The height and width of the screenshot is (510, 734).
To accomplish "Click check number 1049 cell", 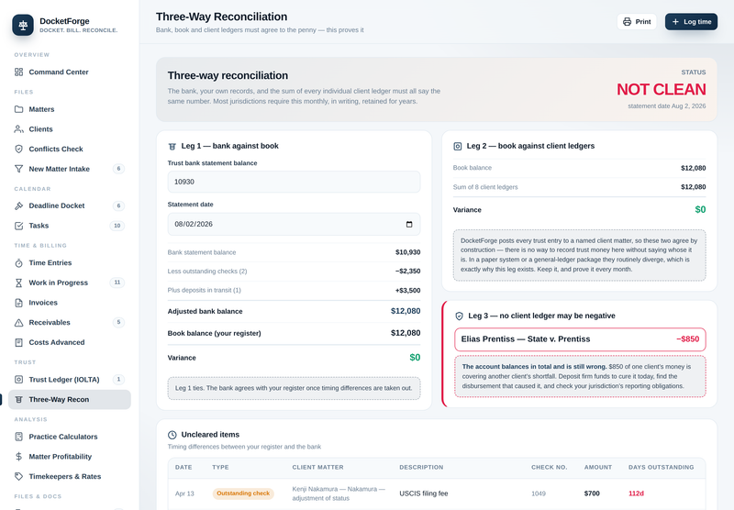I will click(539, 493).
